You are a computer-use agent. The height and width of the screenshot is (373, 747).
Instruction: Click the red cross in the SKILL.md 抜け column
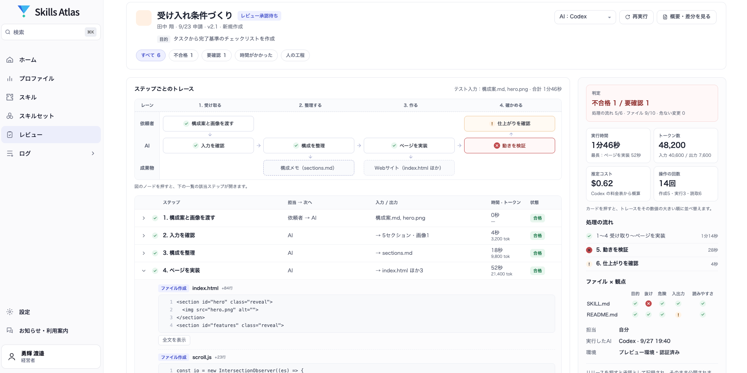point(649,304)
